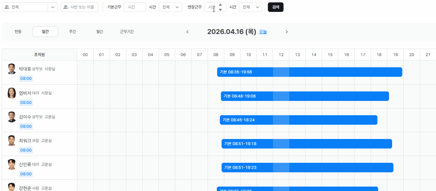Click 박대표's profile photo
The width and height of the screenshot is (436, 191).
12,69
